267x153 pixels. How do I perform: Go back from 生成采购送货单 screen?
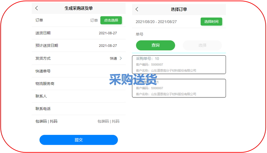pyautogui.click(x=37, y=8)
